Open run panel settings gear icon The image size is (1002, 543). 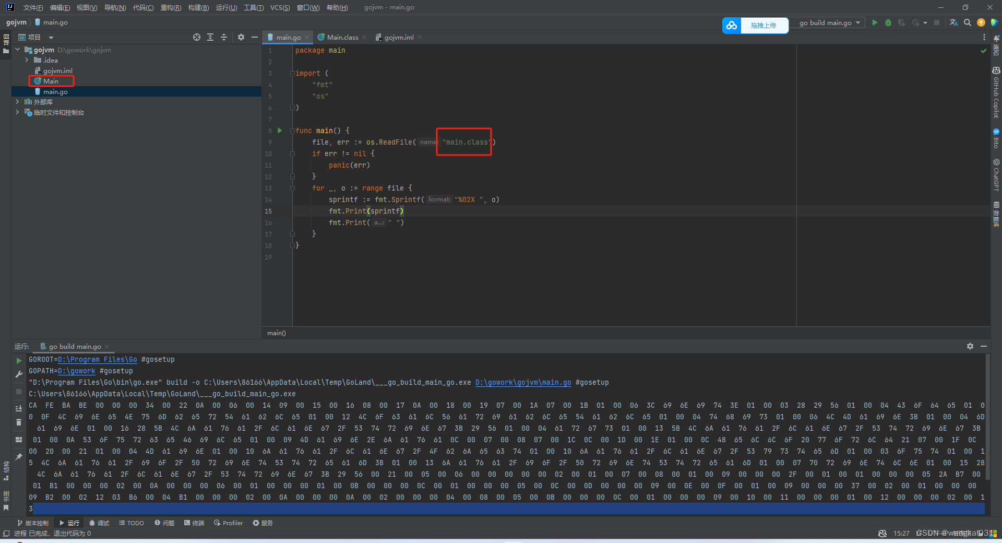pos(970,346)
